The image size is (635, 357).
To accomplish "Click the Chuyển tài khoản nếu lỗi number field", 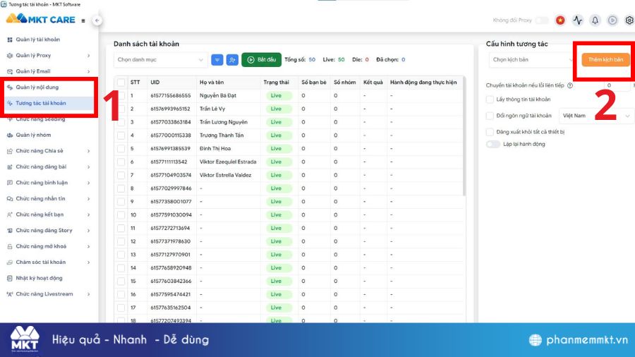I will [617, 85].
